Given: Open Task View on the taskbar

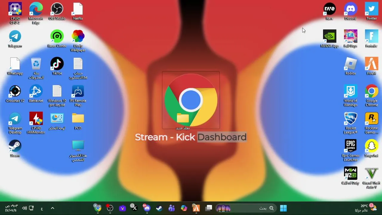Looking at the screenshot, I should click(209, 208).
